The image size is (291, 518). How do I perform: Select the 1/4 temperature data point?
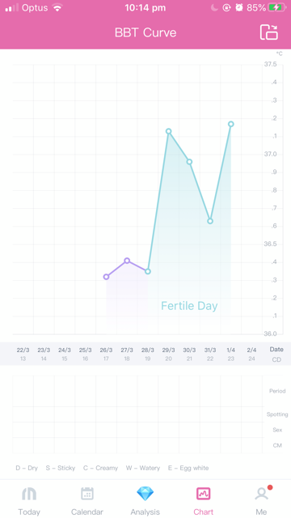[231, 124]
